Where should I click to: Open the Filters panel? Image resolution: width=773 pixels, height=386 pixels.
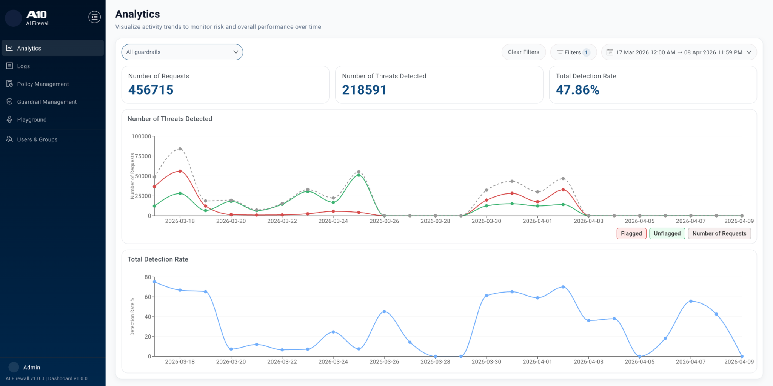click(573, 52)
